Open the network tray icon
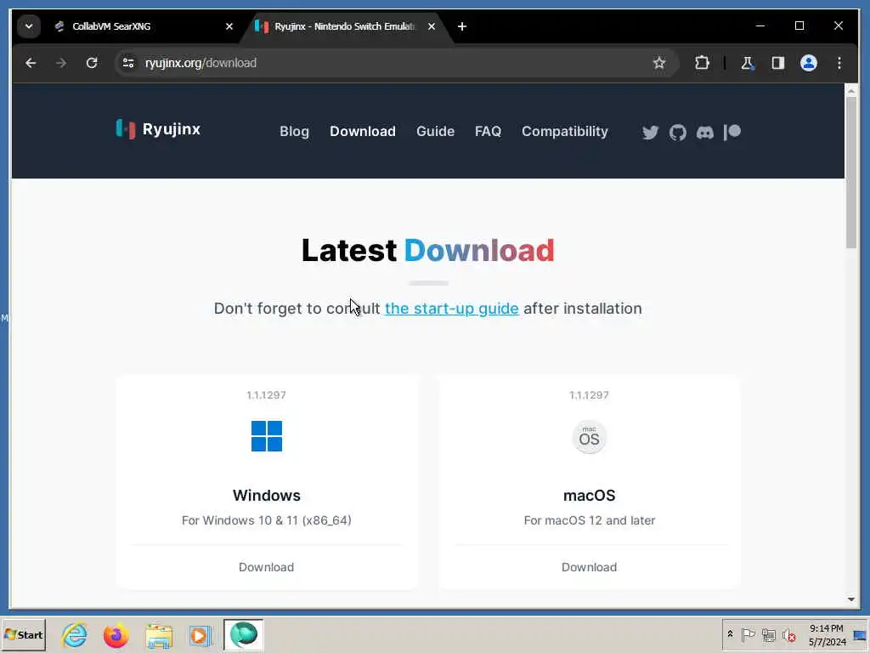The image size is (870, 653). (768, 635)
